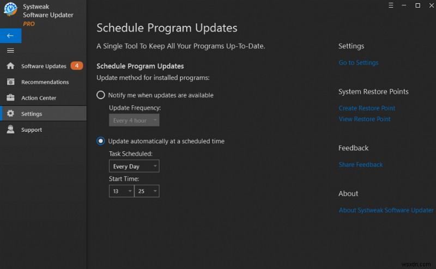Screen dimensions: 436x269
Task: Click the Settings gear icon in sidebar
Action: (10, 114)
